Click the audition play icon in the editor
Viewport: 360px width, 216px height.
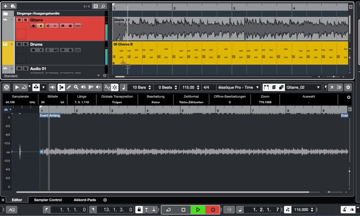tap(17, 87)
